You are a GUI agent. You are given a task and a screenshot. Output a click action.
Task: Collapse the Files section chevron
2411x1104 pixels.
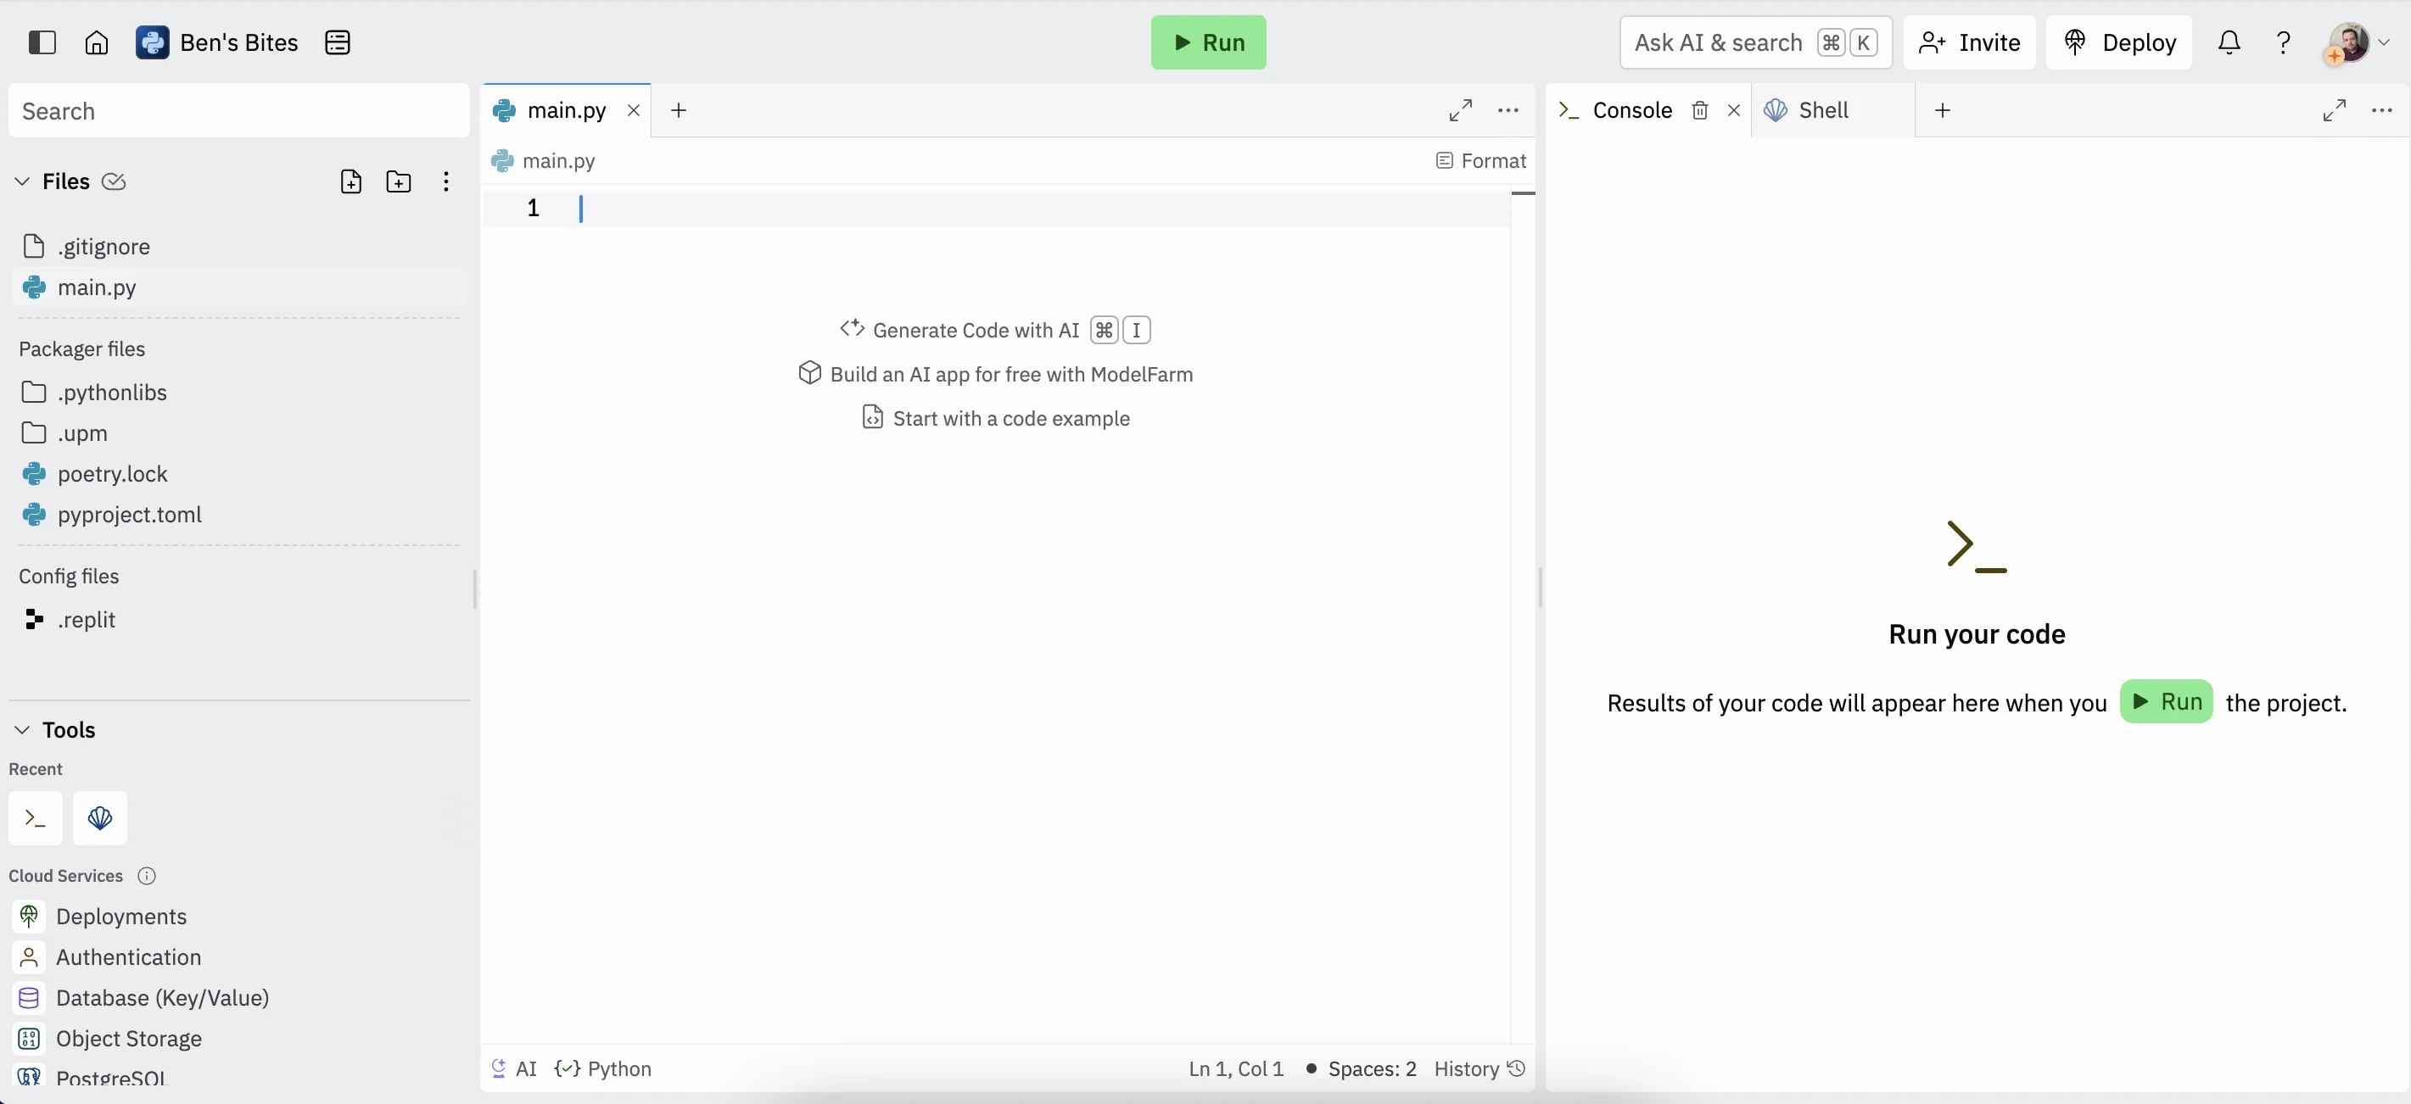pyautogui.click(x=22, y=181)
